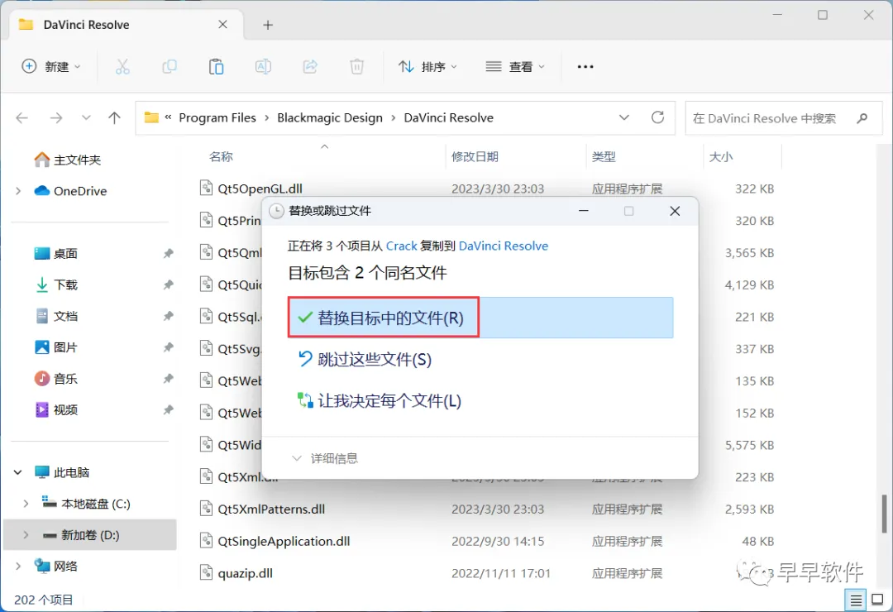Open the 排序 (Sort) dropdown

(427, 67)
